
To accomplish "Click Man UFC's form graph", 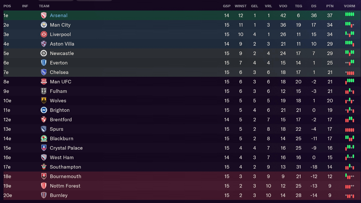I will pyautogui.click(x=350, y=82).
